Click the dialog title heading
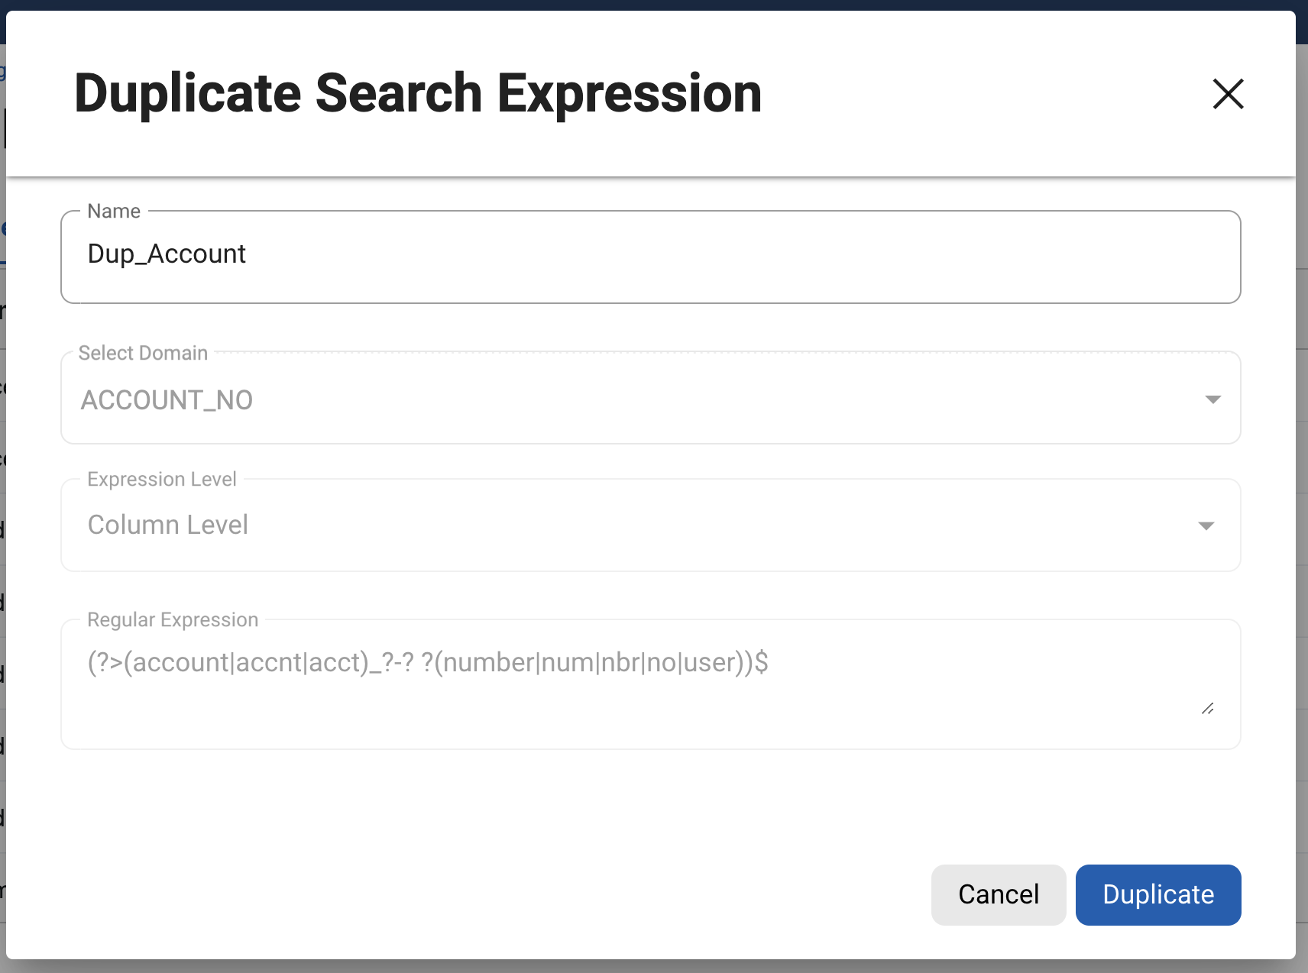Image resolution: width=1308 pixels, height=973 pixels. click(x=418, y=94)
